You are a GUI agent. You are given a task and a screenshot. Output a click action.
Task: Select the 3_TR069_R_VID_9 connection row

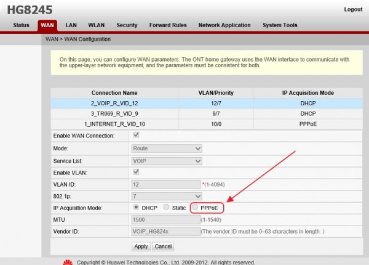tap(207, 113)
